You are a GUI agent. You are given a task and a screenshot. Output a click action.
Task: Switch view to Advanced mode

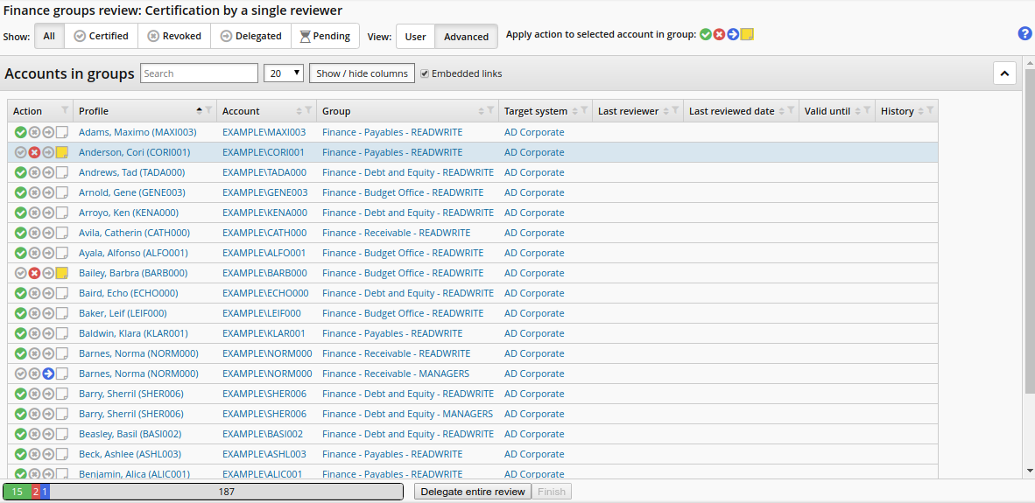(466, 37)
